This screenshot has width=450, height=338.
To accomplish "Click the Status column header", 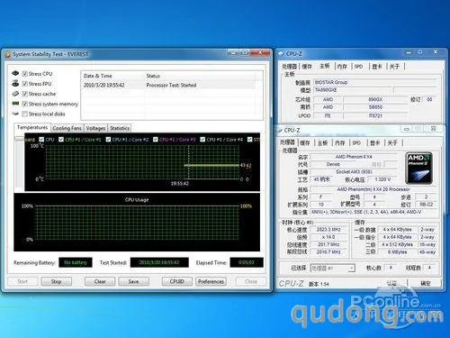I will (x=200, y=76).
